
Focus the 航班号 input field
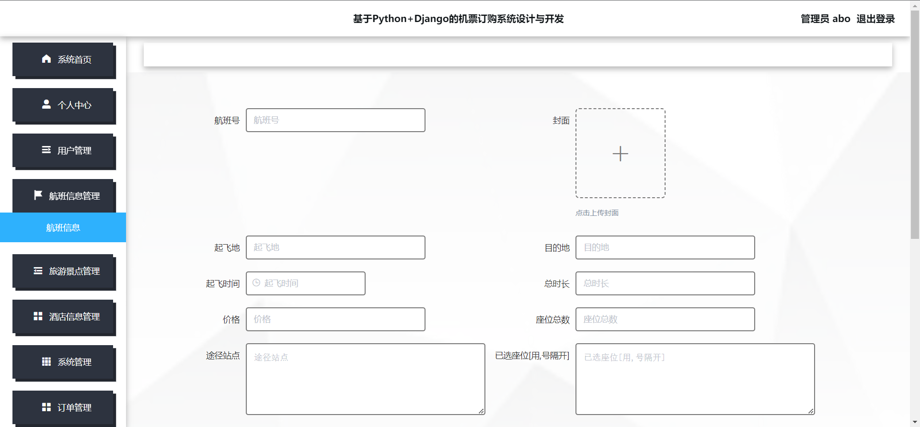pos(335,120)
